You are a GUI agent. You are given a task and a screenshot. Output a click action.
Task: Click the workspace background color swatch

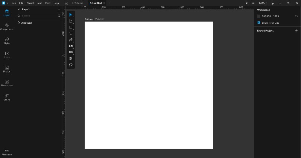click(259, 16)
